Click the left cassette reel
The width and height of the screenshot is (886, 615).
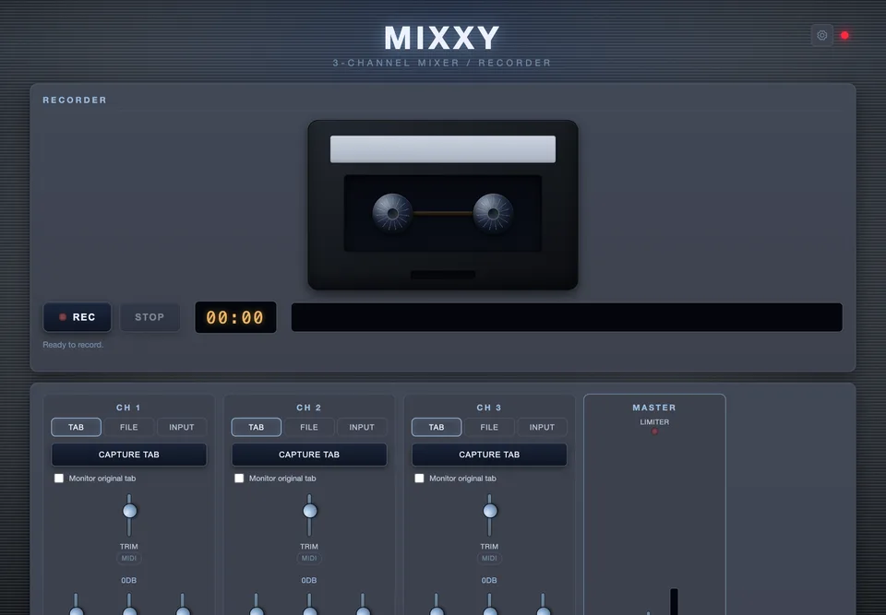(393, 213)
